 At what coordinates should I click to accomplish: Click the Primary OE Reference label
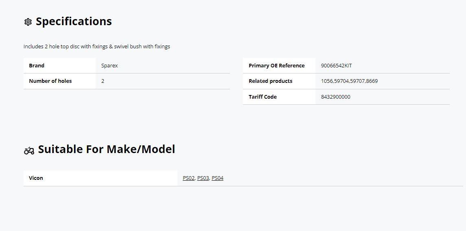tap(277, 65)
